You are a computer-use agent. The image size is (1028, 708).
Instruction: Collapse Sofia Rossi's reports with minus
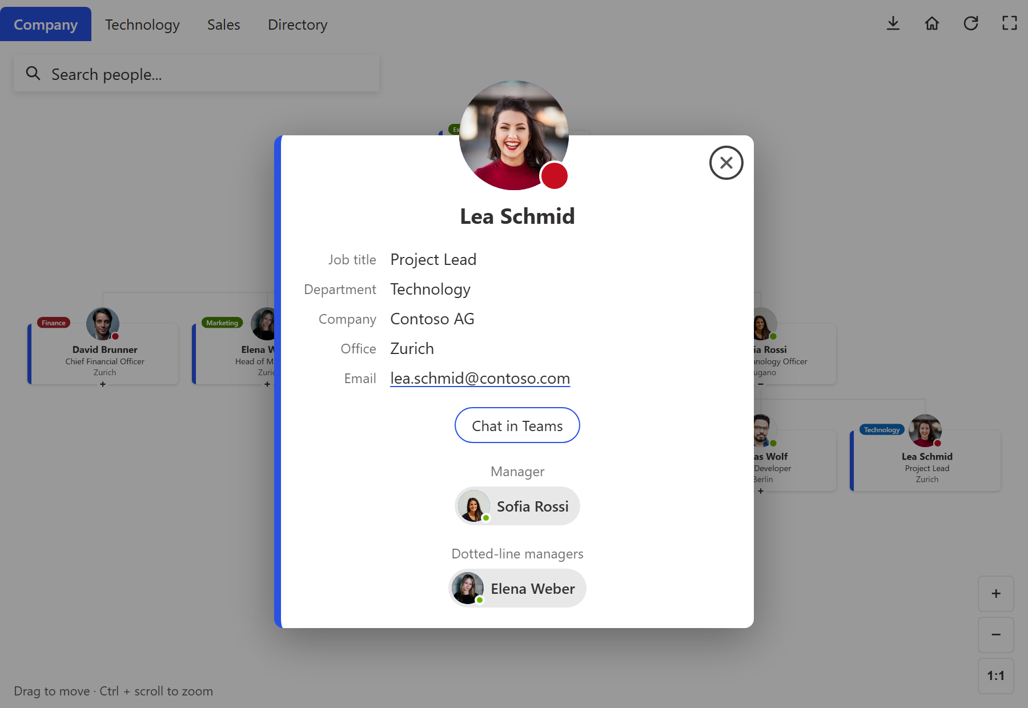click(761, 384)
